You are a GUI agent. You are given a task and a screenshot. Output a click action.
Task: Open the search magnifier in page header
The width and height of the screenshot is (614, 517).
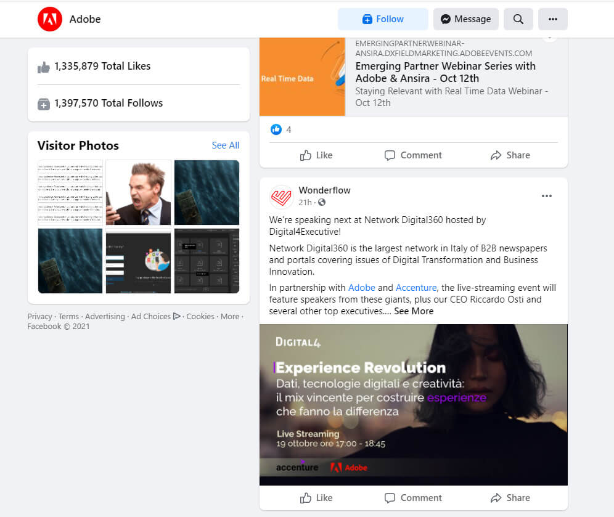[x=518, y=19]
